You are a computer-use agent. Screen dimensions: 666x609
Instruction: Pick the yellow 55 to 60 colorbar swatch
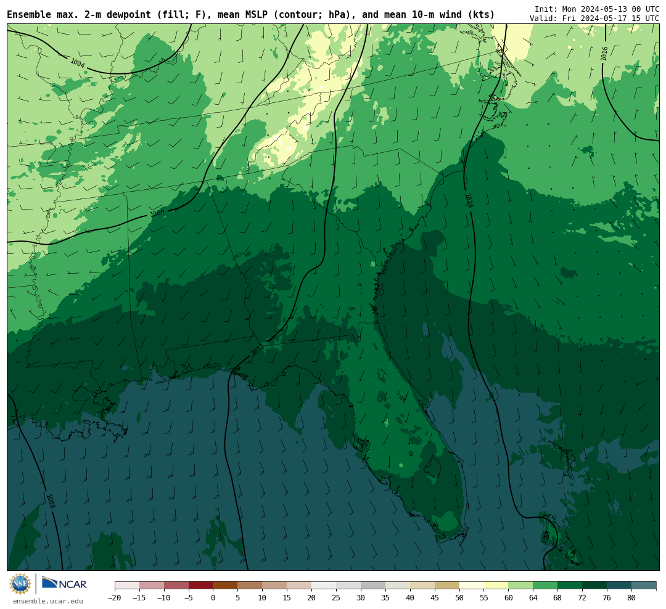click(496, 586)
